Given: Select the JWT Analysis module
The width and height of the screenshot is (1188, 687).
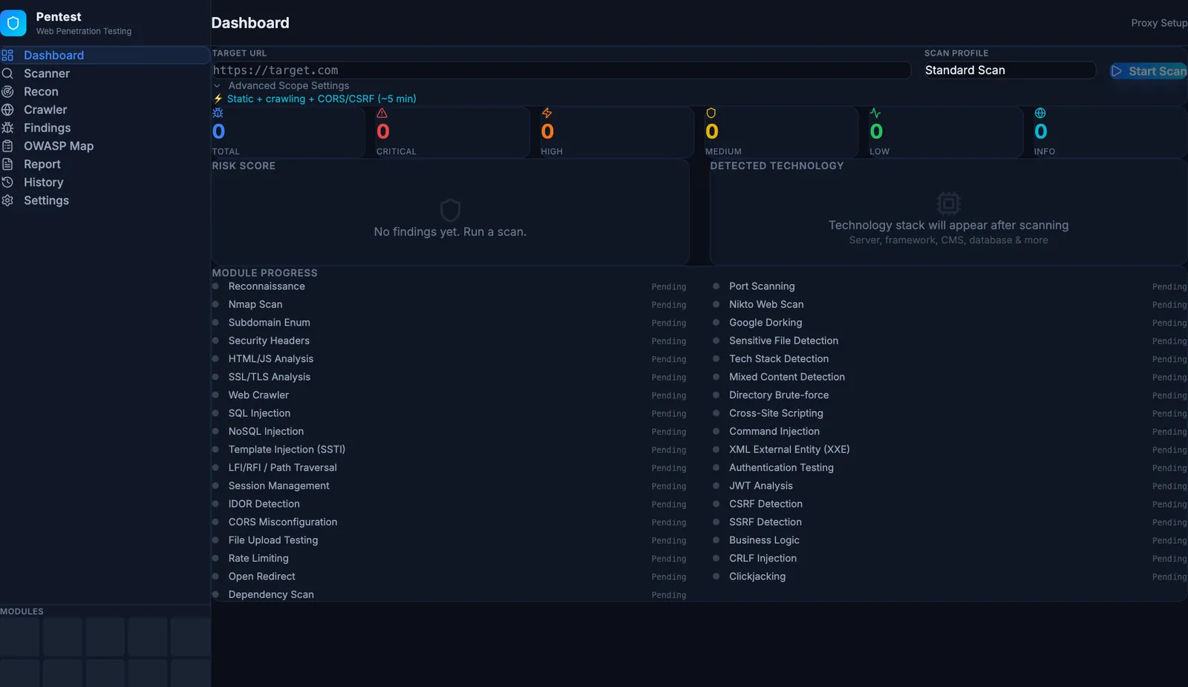Looking at the screenshot, I should [950, 486].
